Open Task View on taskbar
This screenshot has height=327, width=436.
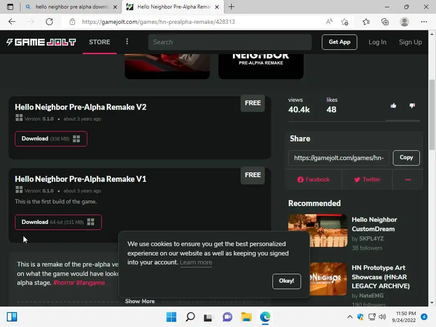208,317
